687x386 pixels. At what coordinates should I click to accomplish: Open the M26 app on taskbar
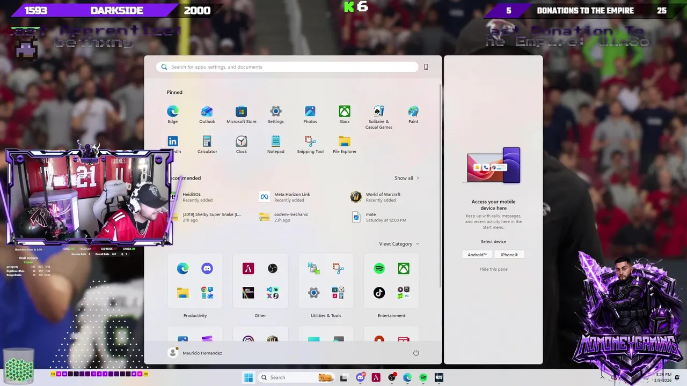pyautogui.click(x=438, y=377)
